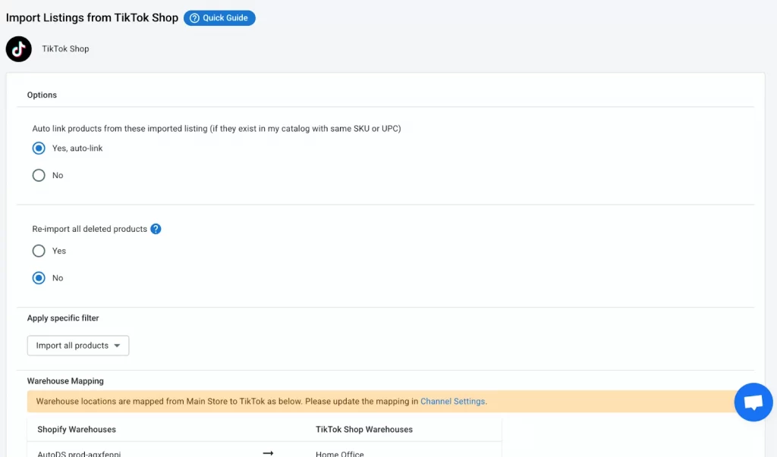Click the Import Listings from TikTok Shop title

(91, 17)
